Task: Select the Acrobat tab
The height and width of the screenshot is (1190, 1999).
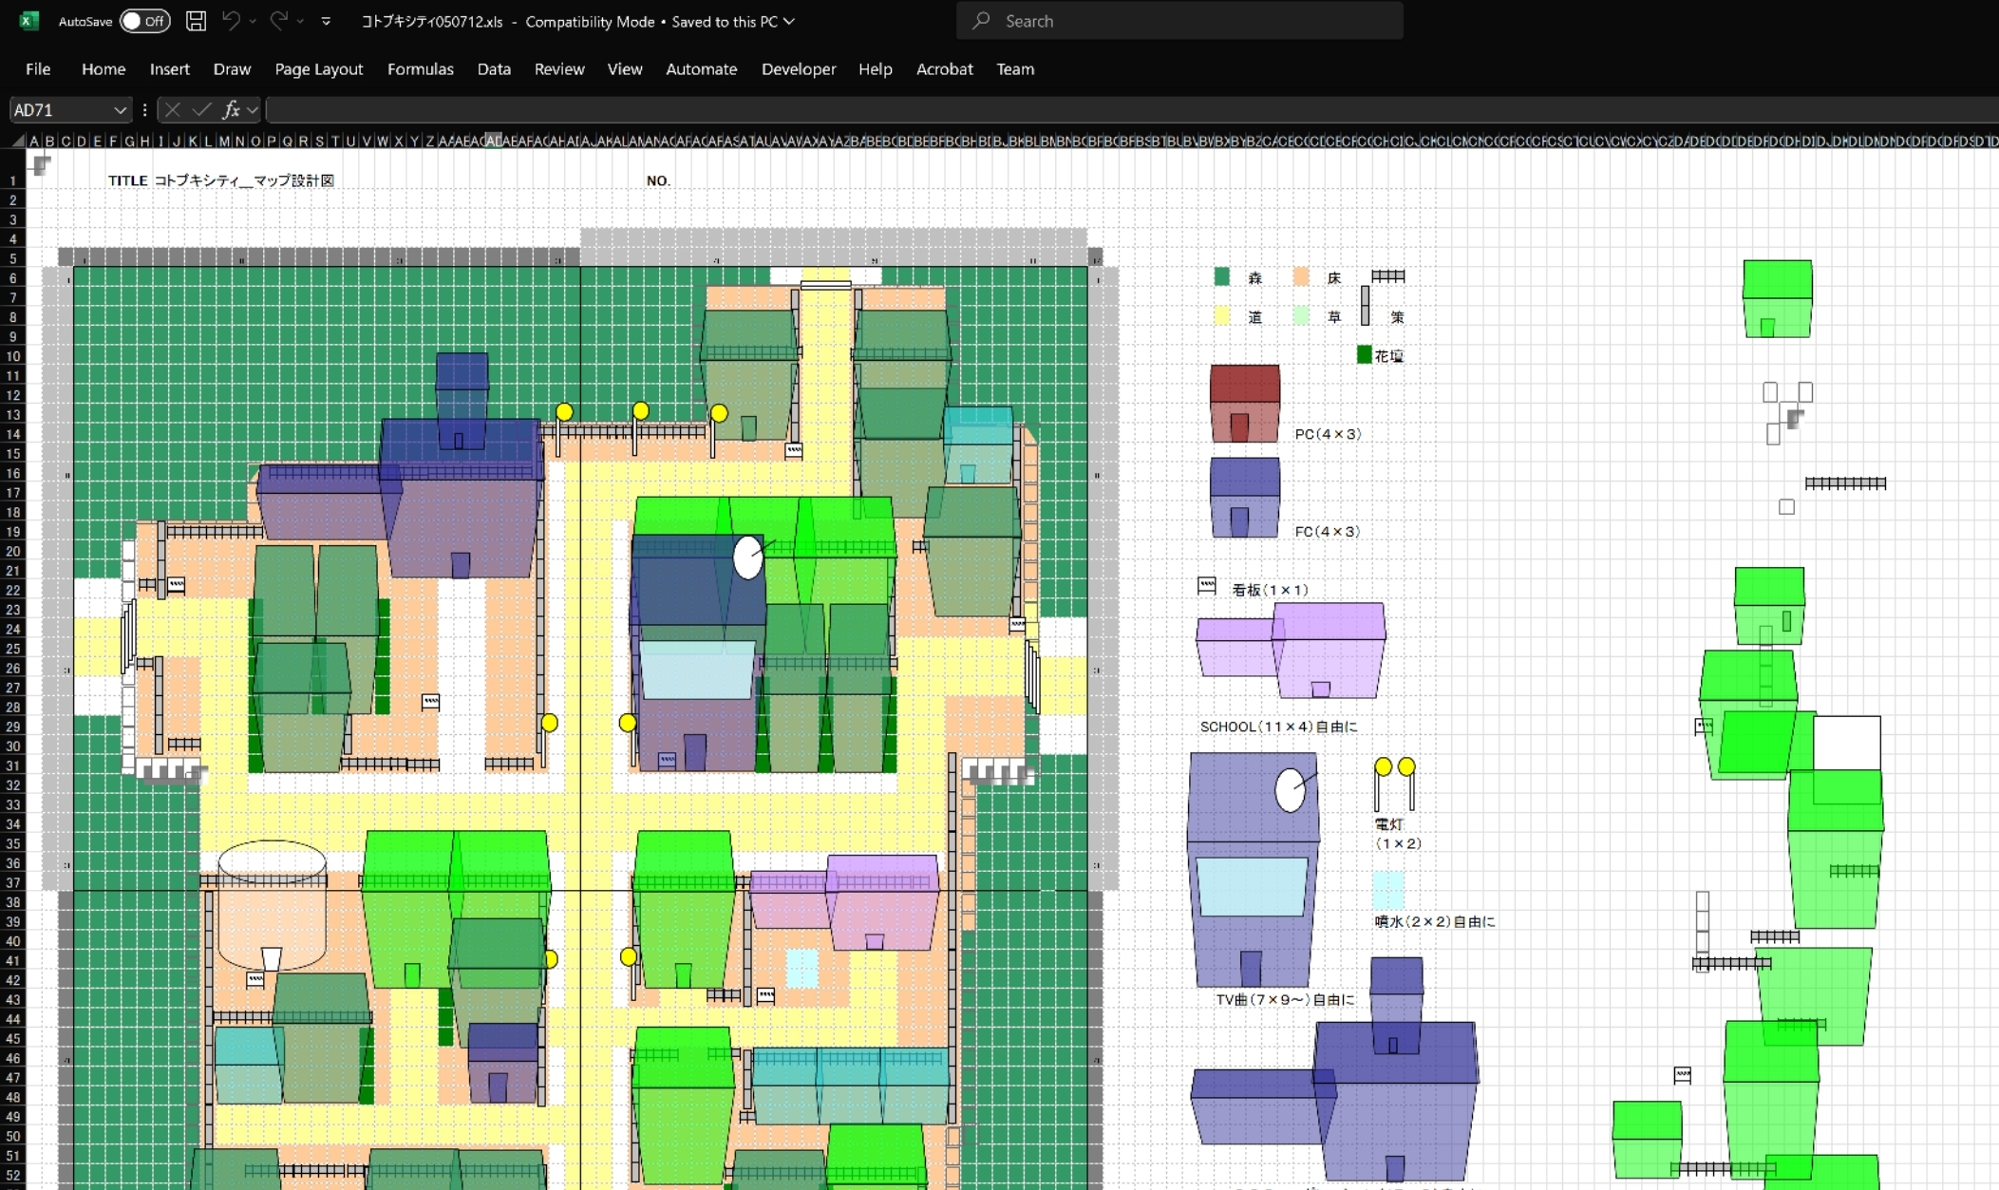Action: point(945,68)
